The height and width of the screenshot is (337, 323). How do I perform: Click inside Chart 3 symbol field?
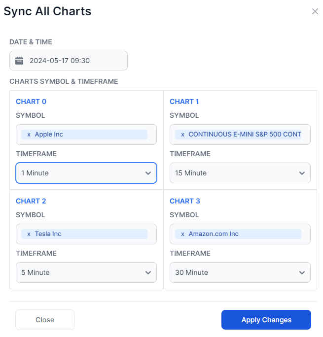coord(240,234)
